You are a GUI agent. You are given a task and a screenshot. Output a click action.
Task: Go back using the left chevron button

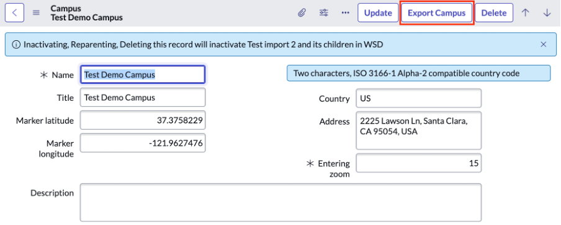tap(14, 13)
